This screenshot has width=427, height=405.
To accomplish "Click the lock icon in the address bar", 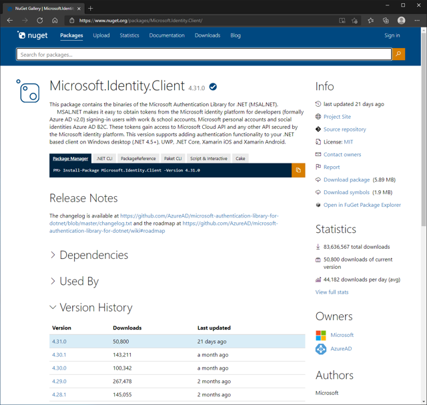I will [x=72, y=21].
